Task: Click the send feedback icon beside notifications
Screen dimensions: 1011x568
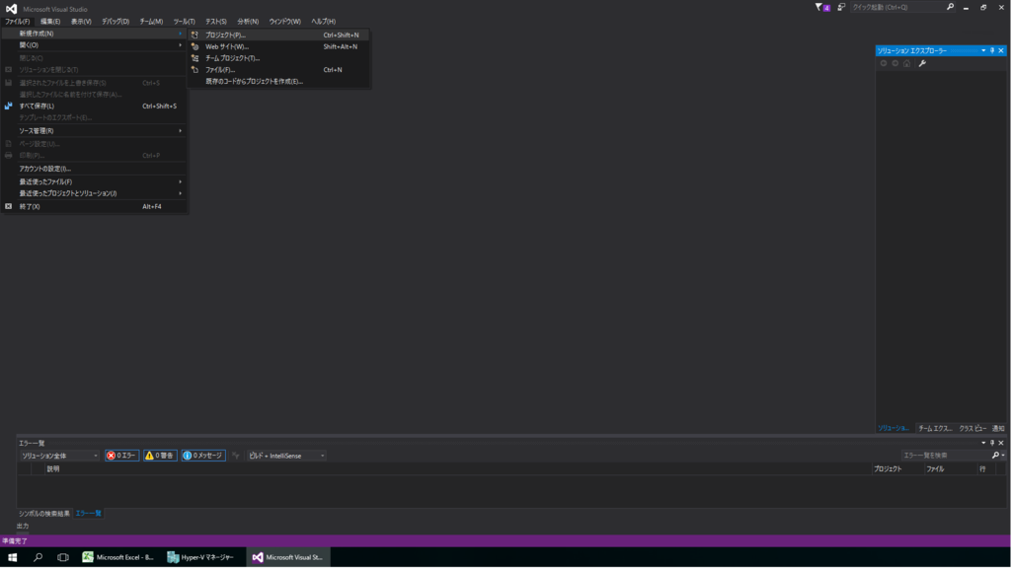Action: tap(841, 7)
